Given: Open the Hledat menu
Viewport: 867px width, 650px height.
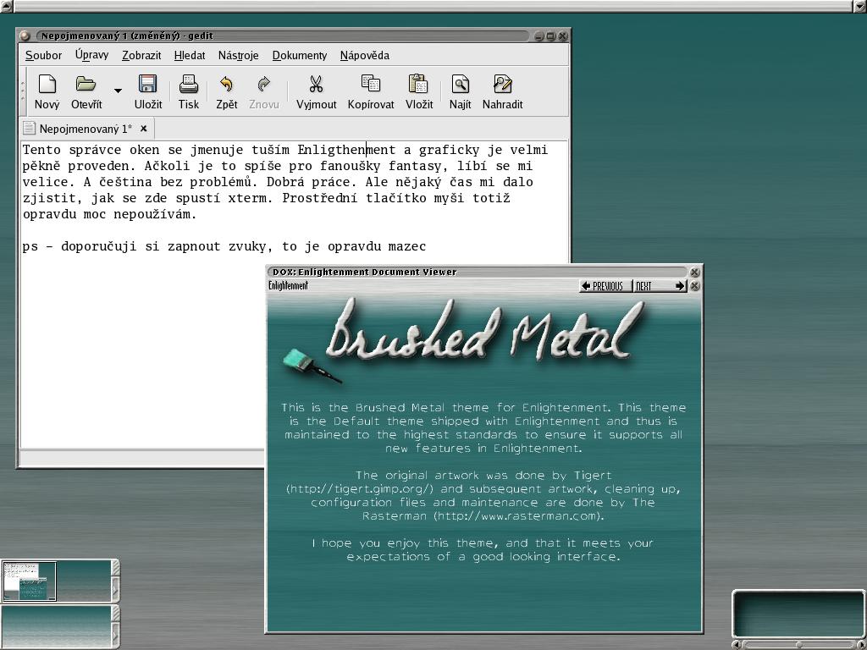Looking at the screenshot, I should (190, 55).
